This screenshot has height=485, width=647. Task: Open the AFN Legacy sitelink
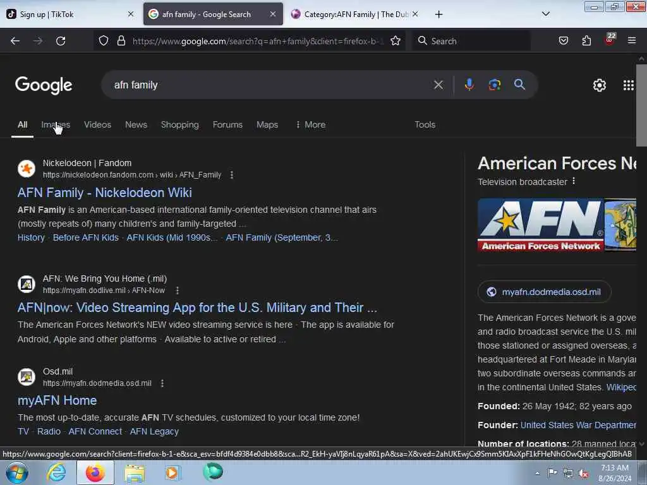pyautogui.click(x=154, y=431)
